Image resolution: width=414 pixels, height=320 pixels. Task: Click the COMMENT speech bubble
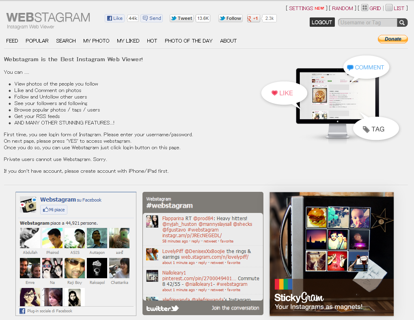366,68
